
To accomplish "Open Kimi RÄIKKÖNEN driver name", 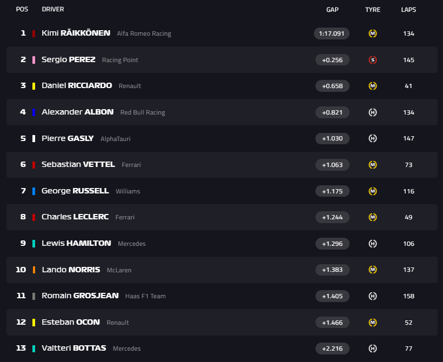I will 76,33.
